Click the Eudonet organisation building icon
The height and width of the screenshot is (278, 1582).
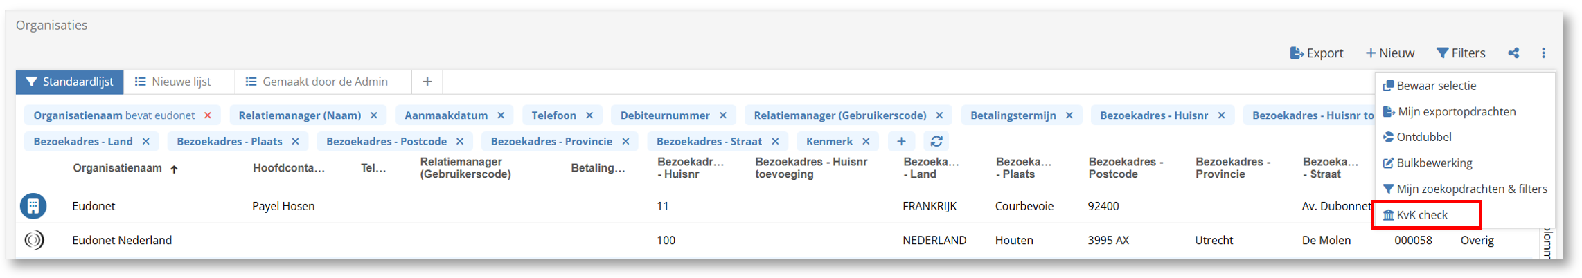(x=33, y=206)
